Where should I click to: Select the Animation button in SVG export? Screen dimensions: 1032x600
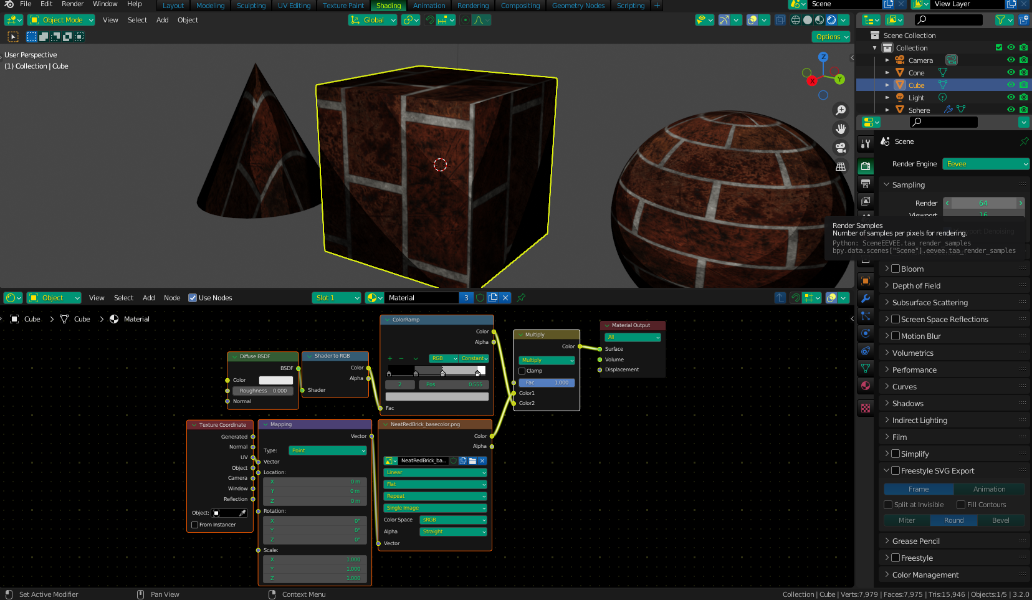click(989, 490)
